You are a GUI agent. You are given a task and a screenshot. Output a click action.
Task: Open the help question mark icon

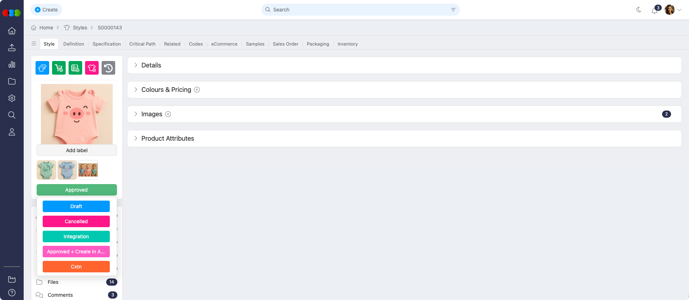click(x=12, y=292)
